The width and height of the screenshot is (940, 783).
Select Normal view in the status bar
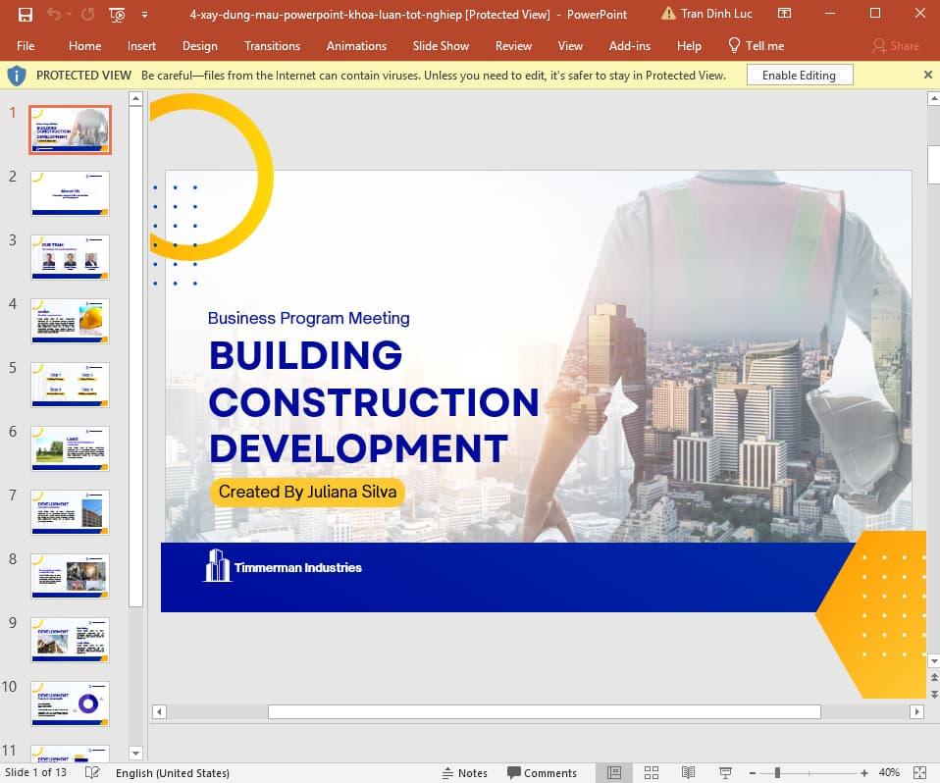613,773
